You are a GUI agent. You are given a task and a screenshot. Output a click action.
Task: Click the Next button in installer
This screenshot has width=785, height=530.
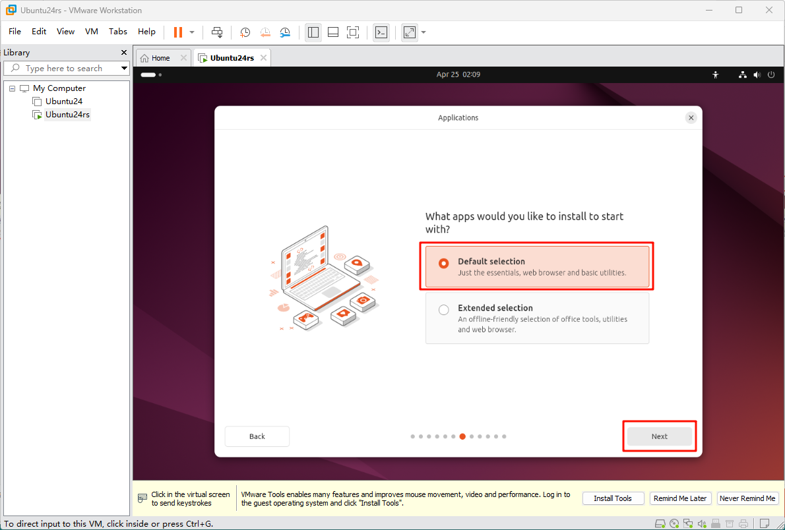[660, 436]
